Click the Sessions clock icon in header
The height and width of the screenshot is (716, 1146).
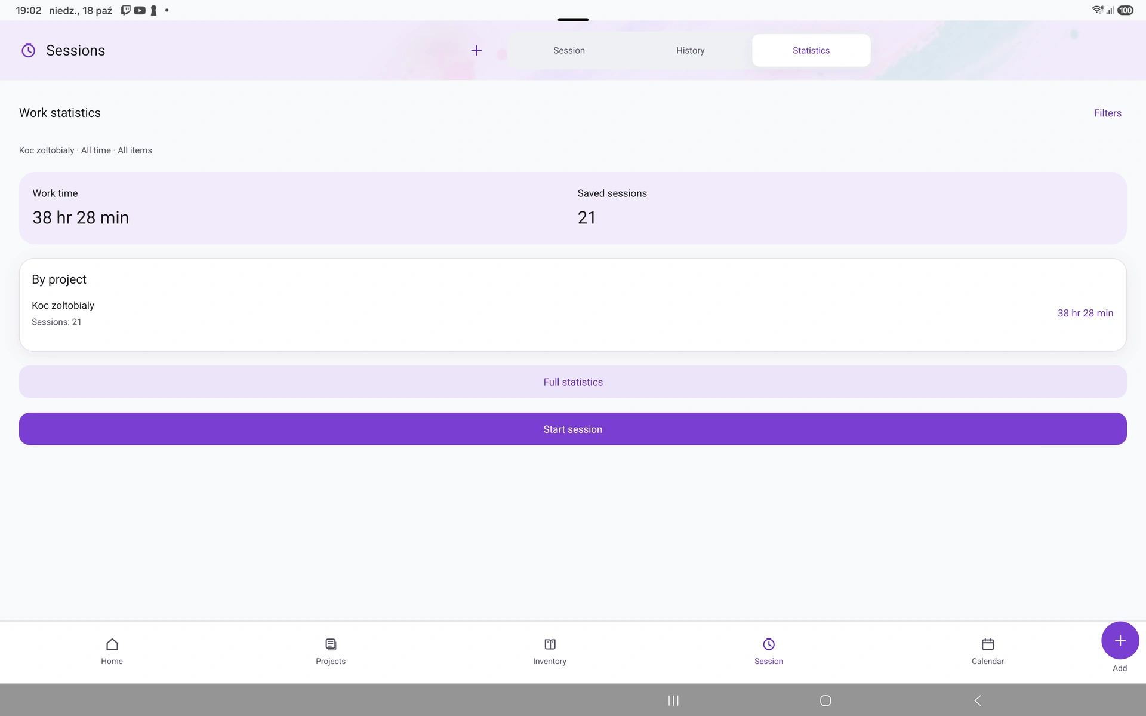[29, 50]
